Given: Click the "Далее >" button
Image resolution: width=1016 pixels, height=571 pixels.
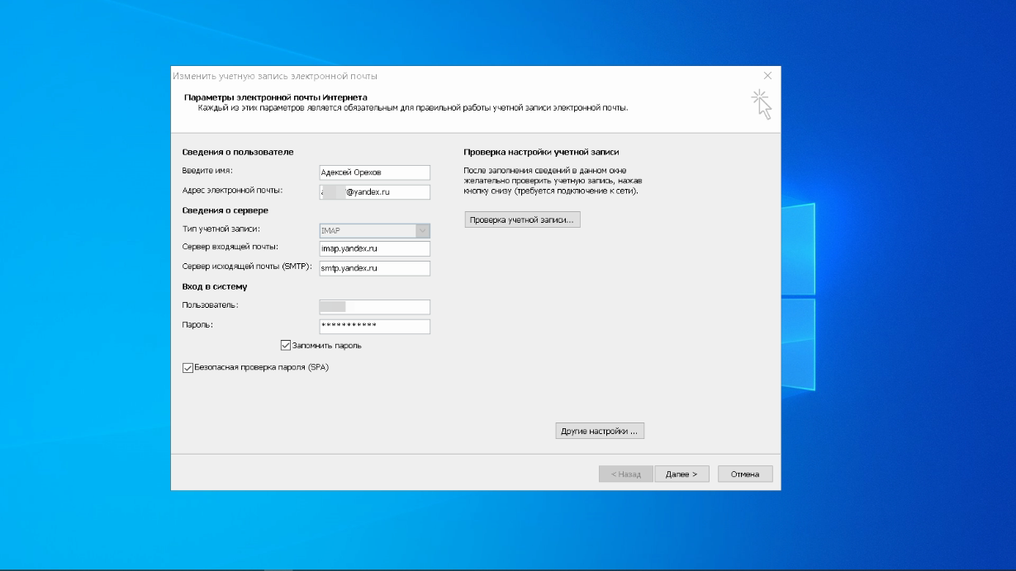Looking at the screenshot, I should 681,474.
